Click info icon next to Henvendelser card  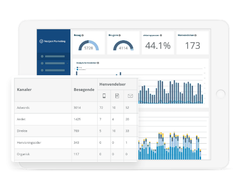pyautogui.click(x=195, y=35)
